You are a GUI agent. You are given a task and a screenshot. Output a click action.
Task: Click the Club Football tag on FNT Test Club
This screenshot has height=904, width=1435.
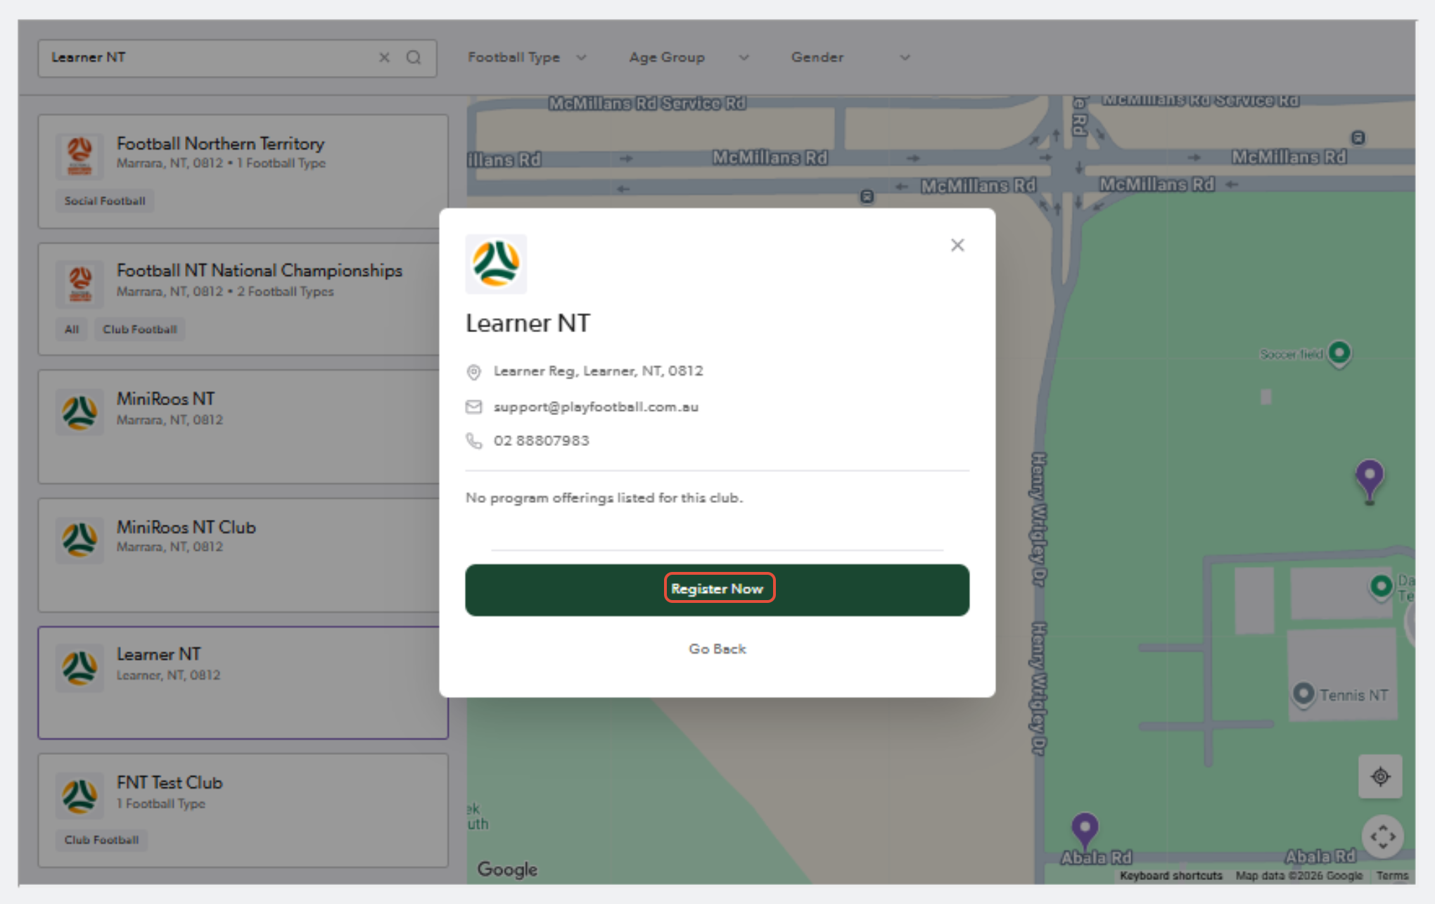pyautogui.click(x=102, y=840)
